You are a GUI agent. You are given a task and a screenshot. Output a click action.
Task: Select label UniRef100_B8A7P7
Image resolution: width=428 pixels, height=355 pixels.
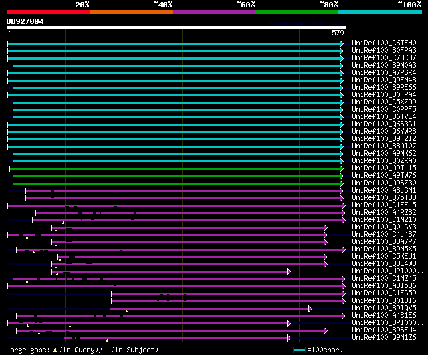coord(384,242)
